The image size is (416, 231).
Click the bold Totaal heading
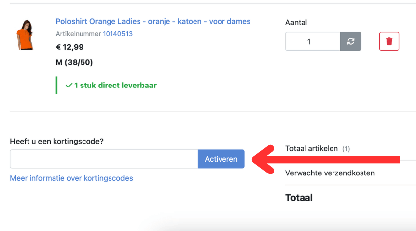coord(299,198)
